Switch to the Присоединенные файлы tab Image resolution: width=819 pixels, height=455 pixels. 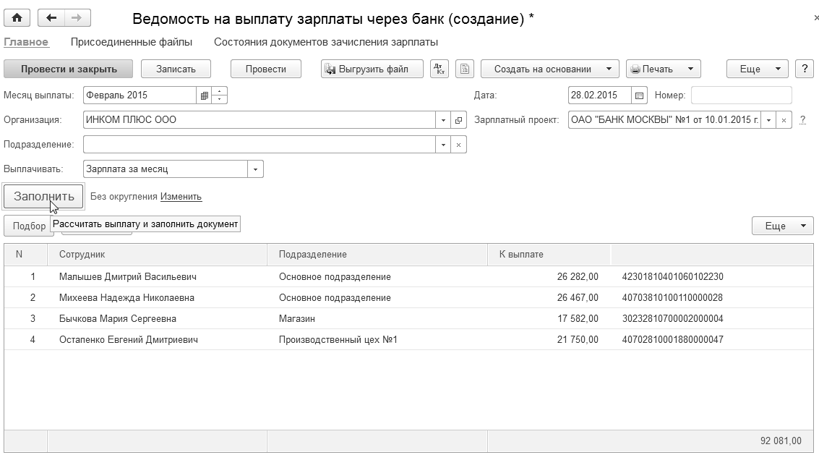[132, 42]
